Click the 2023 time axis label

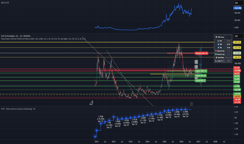tap(130, 142)
